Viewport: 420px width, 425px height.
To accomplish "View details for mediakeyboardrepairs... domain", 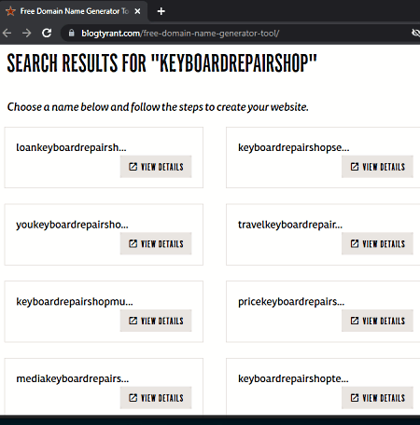I will pos(156,398).
